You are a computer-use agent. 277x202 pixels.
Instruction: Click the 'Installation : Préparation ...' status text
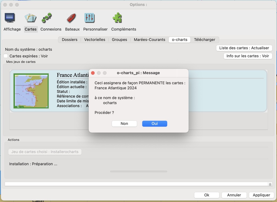click(x=33, y=164)
